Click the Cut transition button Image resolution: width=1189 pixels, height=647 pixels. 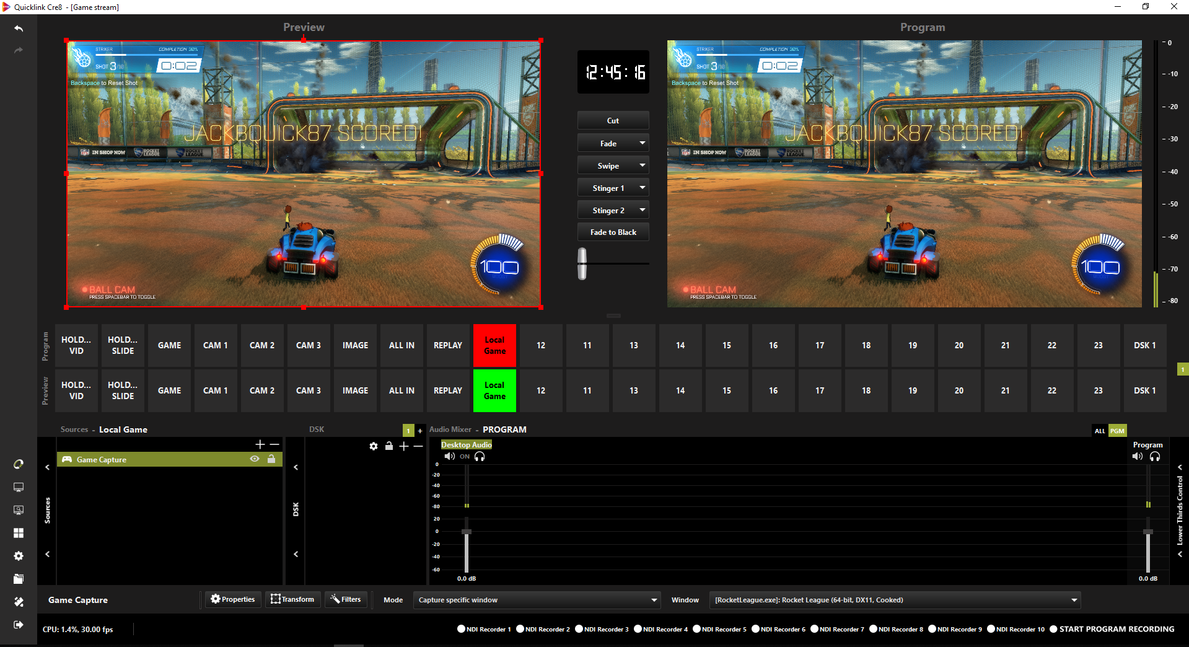pyautogui.click(x=613, y=121)
